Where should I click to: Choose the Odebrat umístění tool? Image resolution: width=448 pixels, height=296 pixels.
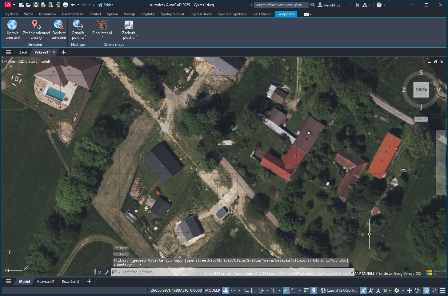pos(59,30)
